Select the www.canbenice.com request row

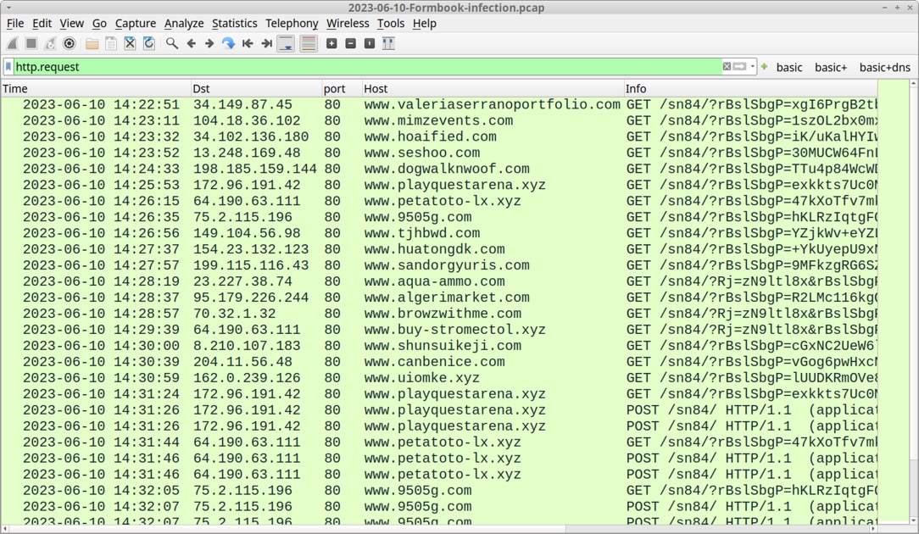439,362
